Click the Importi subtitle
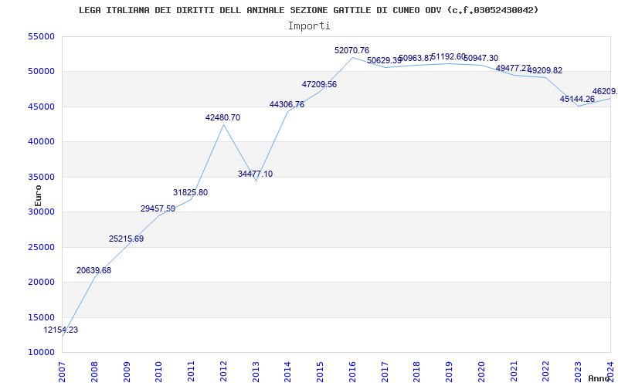The image size is (618, 386). [309, 25]
